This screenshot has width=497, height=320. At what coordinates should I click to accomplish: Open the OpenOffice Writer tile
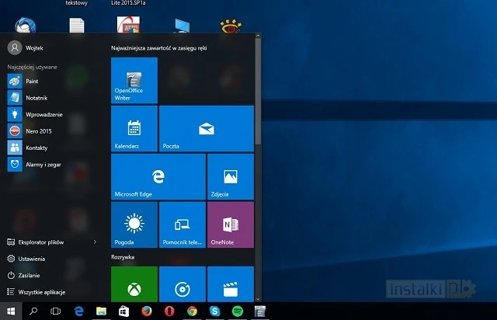134,80
